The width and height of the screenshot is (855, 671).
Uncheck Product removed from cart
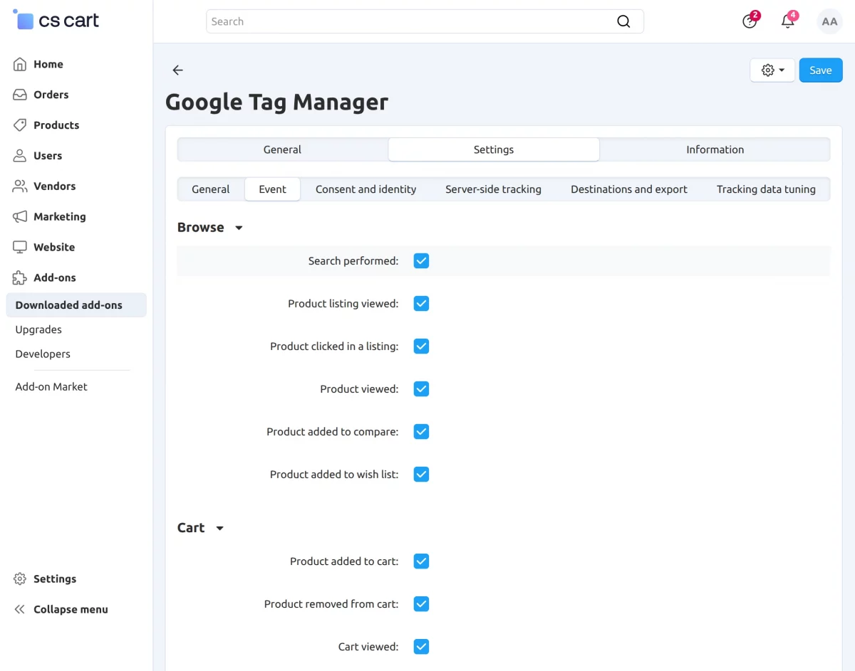[421, 604]
